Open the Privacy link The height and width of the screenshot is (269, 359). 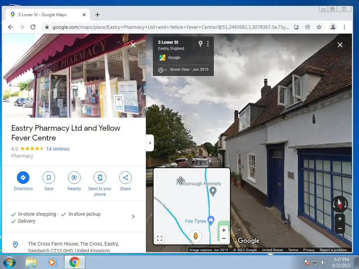coord(309,250)
